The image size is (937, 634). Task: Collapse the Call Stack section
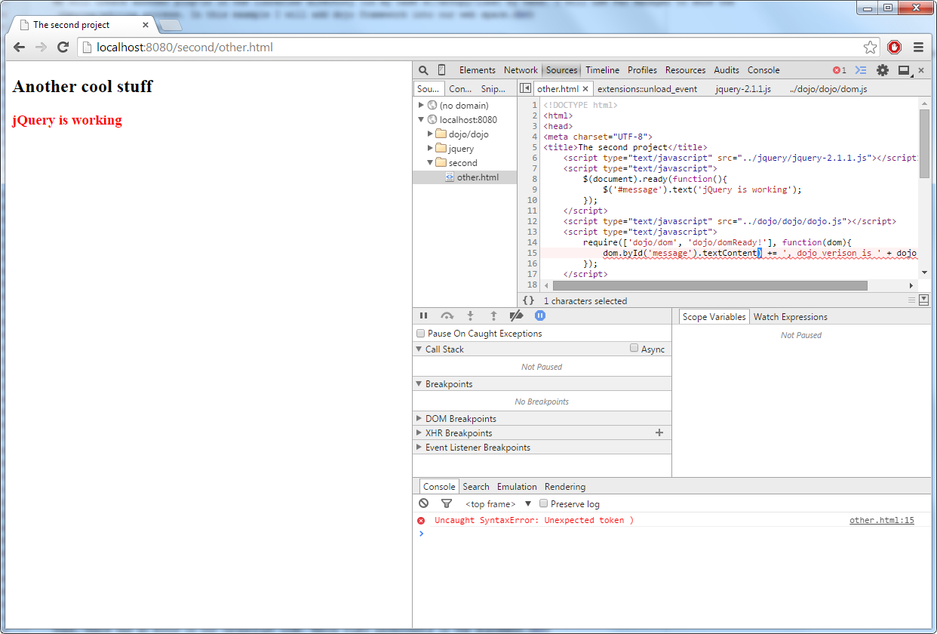419,349
